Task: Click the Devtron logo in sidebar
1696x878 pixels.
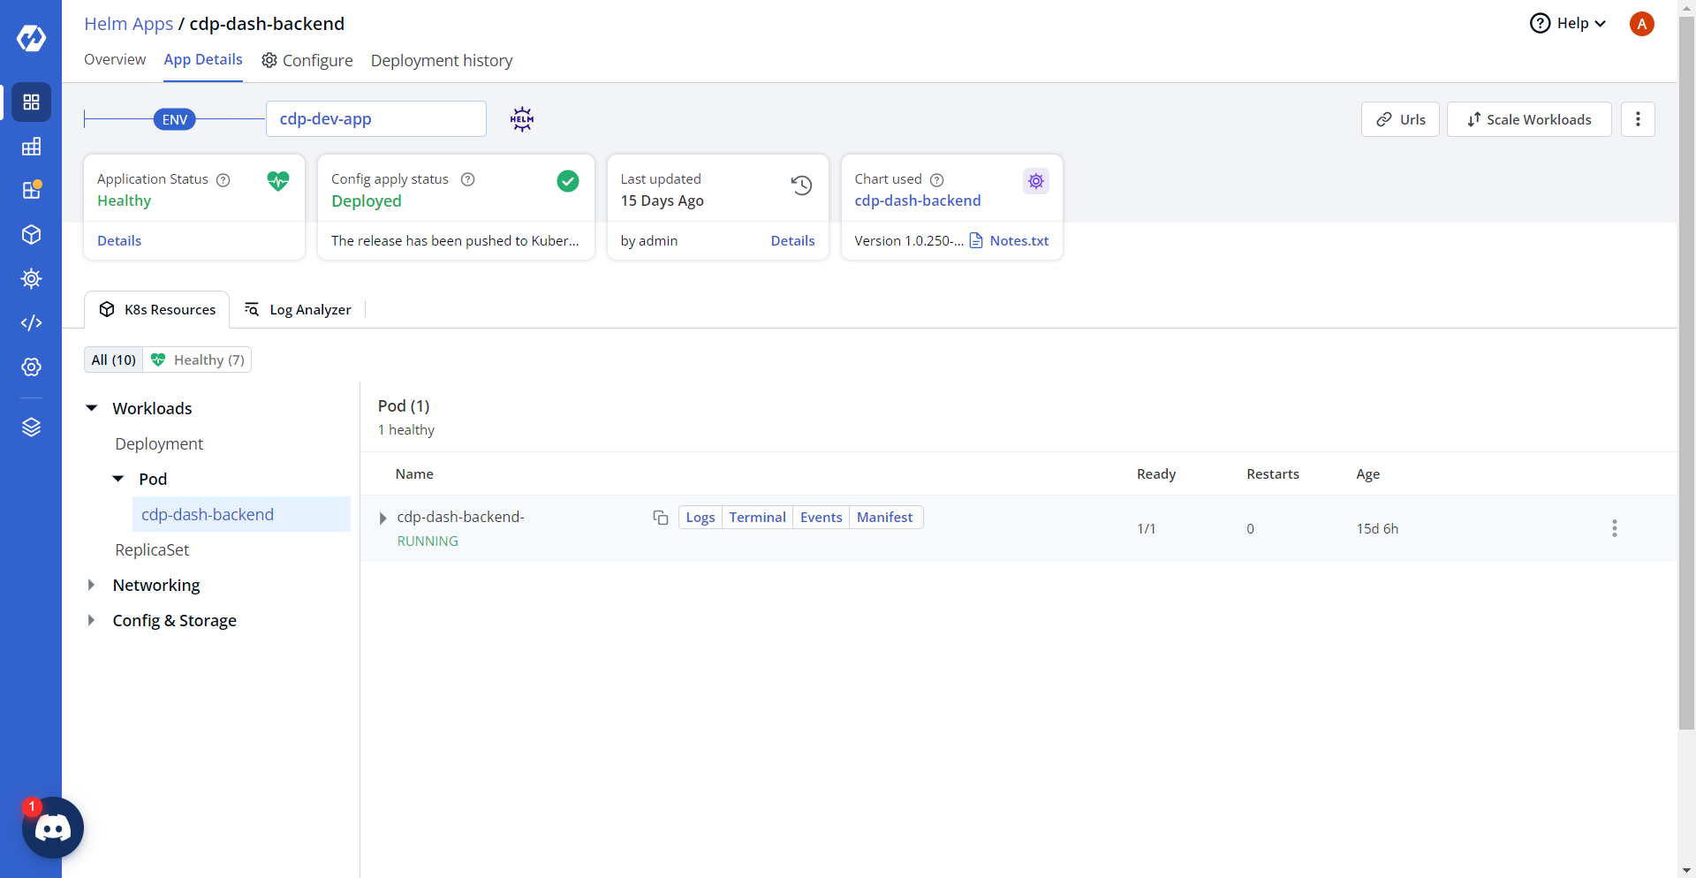Action: 31,38
